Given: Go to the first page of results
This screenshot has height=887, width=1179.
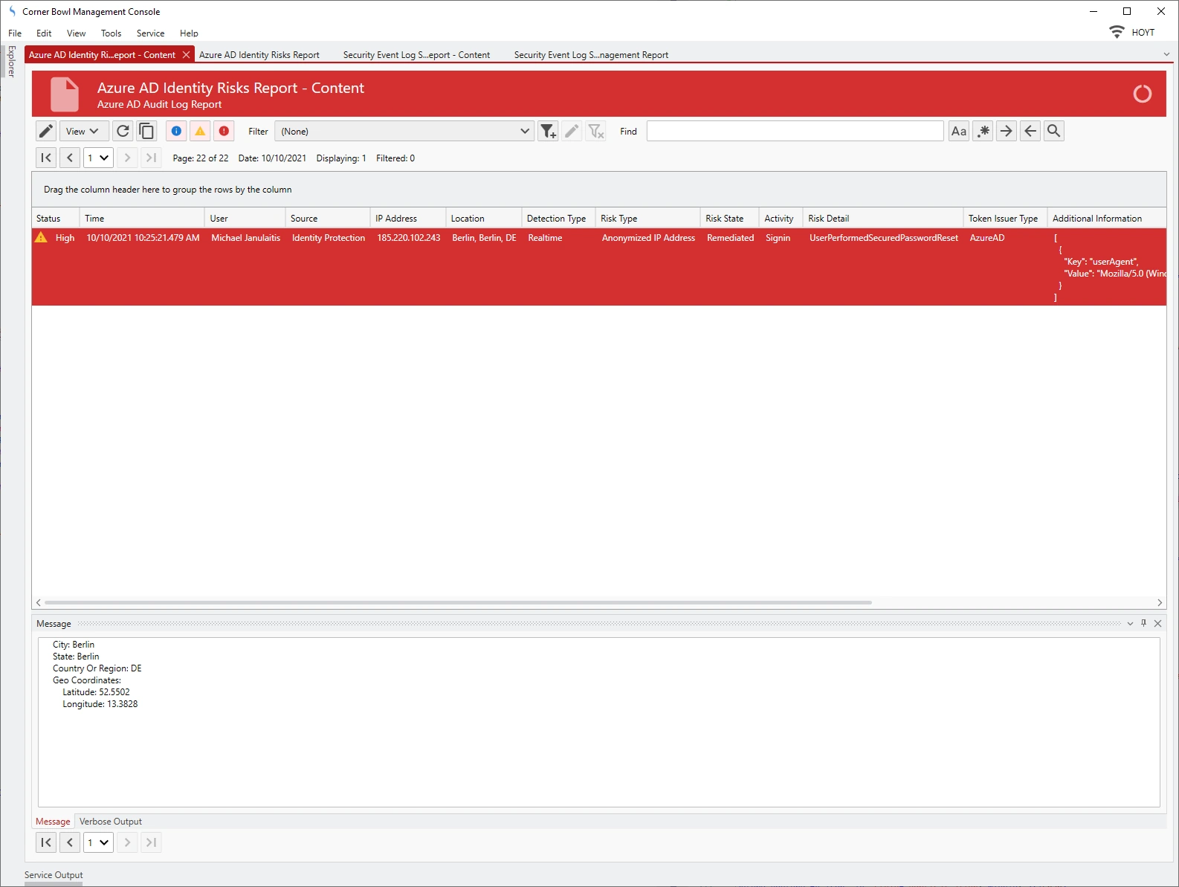Looking at the screenshot, I should tap(46, 158).
